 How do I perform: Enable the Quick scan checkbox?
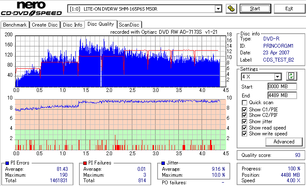tap(244, 102)
